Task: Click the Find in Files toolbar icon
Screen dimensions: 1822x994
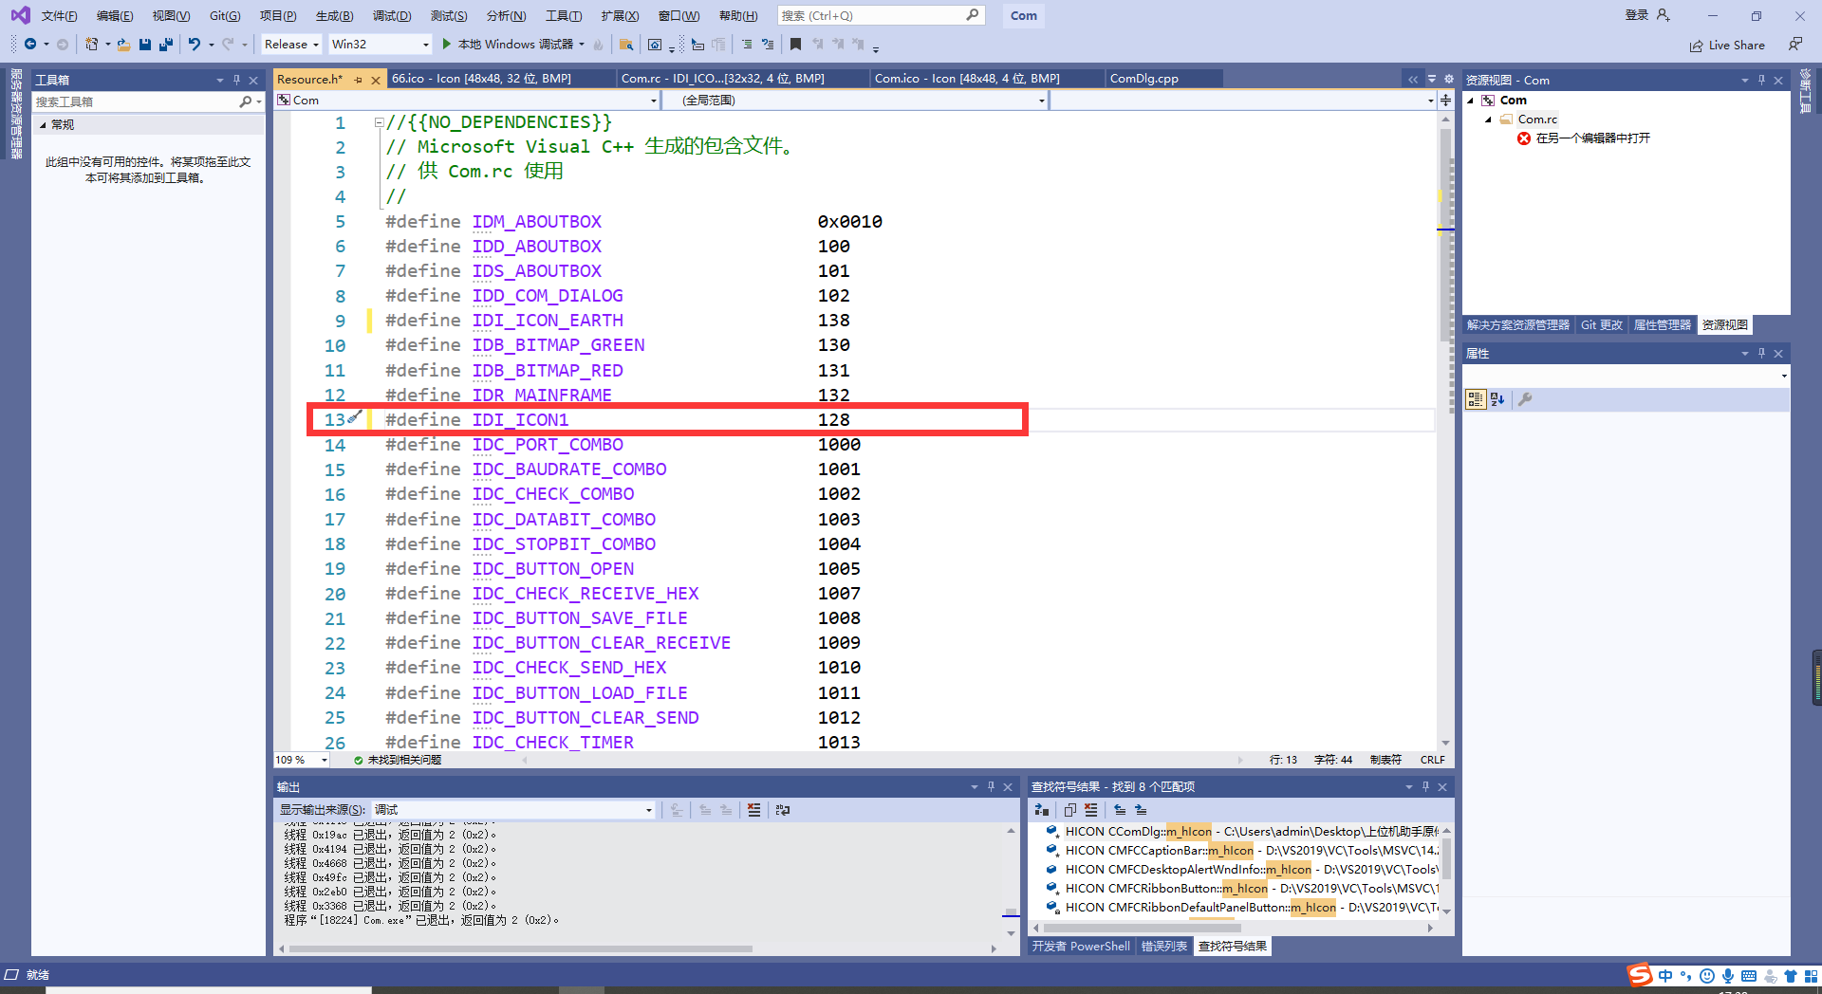Action: click(x=626, y=44)
